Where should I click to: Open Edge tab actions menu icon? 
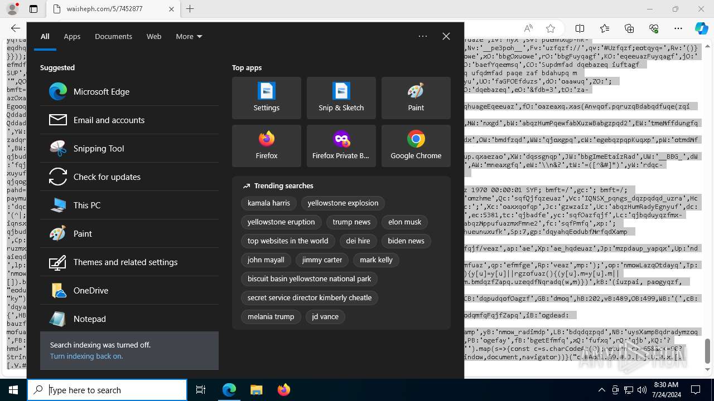coord(33,9)
